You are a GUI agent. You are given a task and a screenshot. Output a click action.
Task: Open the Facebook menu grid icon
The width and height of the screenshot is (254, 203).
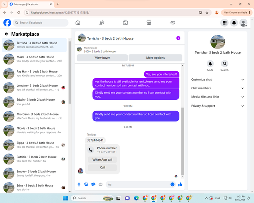click(x=225, y=23)
